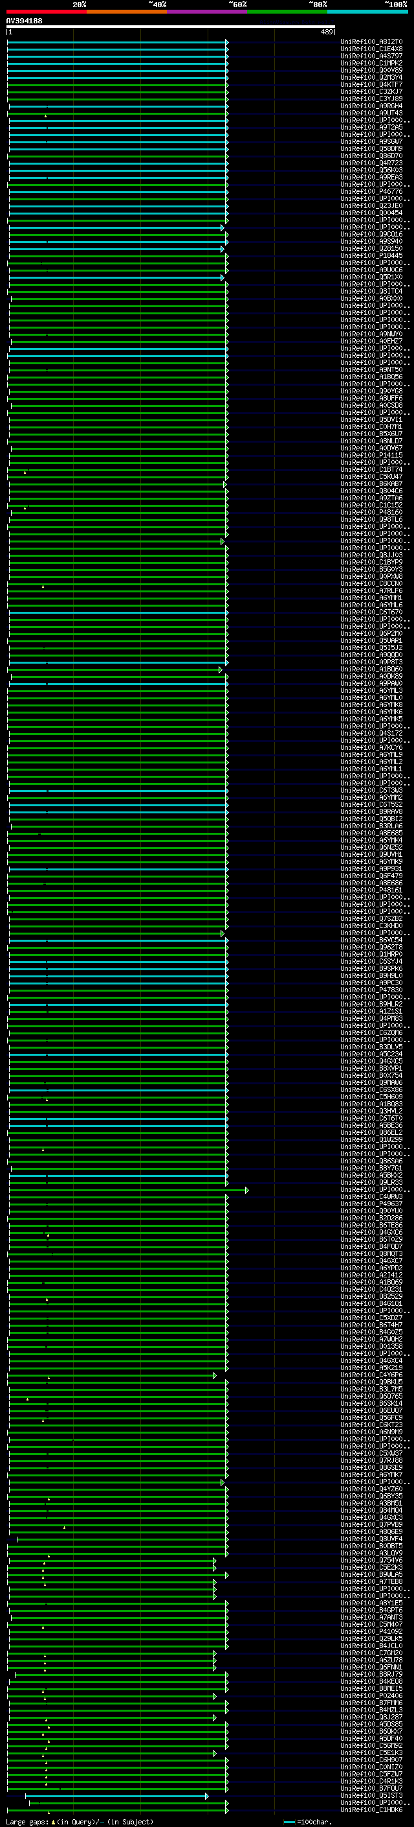Image resolution: width=414 pixels, height=1827 pixels.
Task: Select the UniRef100_A9UT43 label
Action: 371,113
